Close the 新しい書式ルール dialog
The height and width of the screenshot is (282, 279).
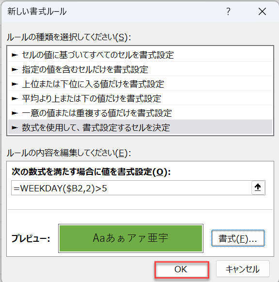coord(262,12)
